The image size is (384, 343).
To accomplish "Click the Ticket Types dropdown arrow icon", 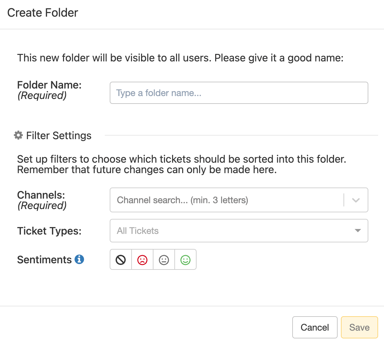I will (358, 230).
